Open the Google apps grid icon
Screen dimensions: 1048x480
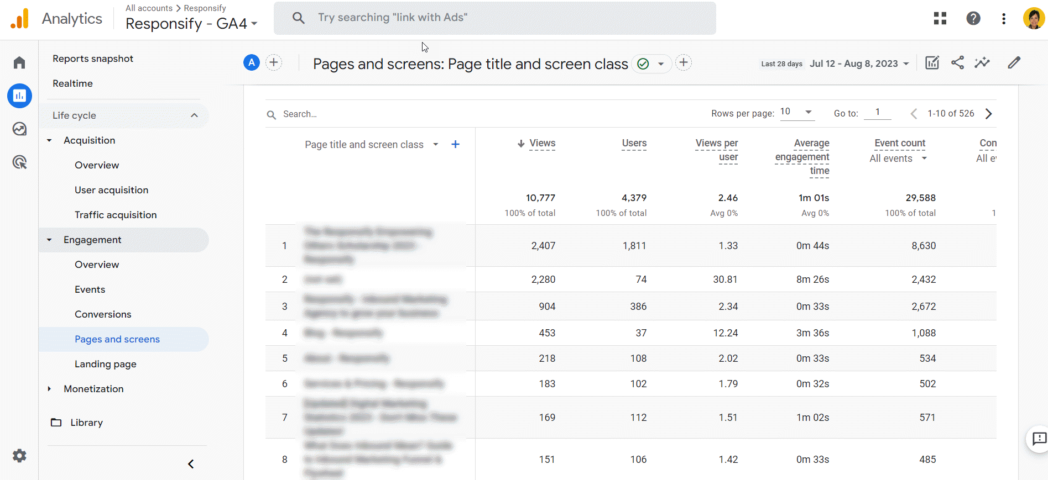pyautogui.click(x=940, y=18)
